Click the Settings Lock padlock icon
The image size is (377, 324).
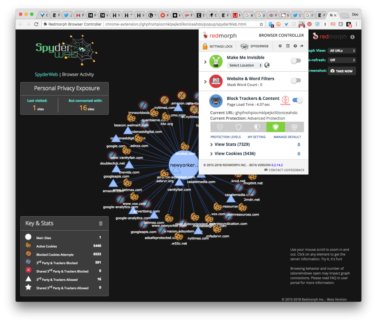tap(205, 46)
